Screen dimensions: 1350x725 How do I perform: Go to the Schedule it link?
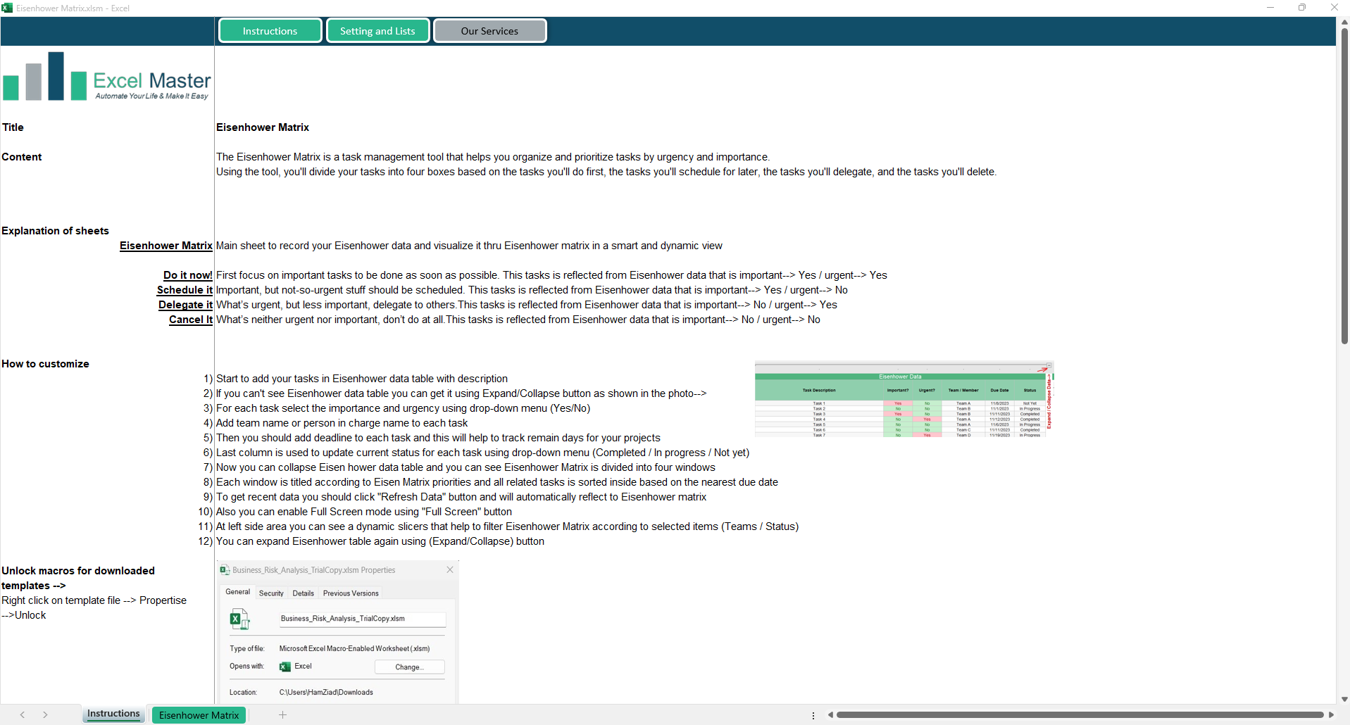pyautogui.click(x=185, y=290)
